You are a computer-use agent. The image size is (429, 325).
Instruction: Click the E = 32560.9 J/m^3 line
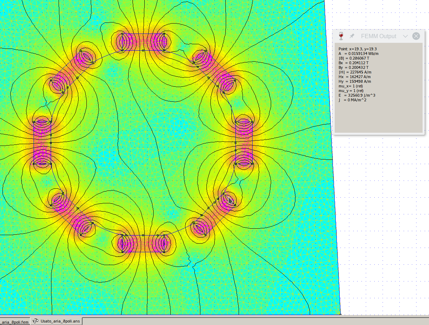pos(357,95)
